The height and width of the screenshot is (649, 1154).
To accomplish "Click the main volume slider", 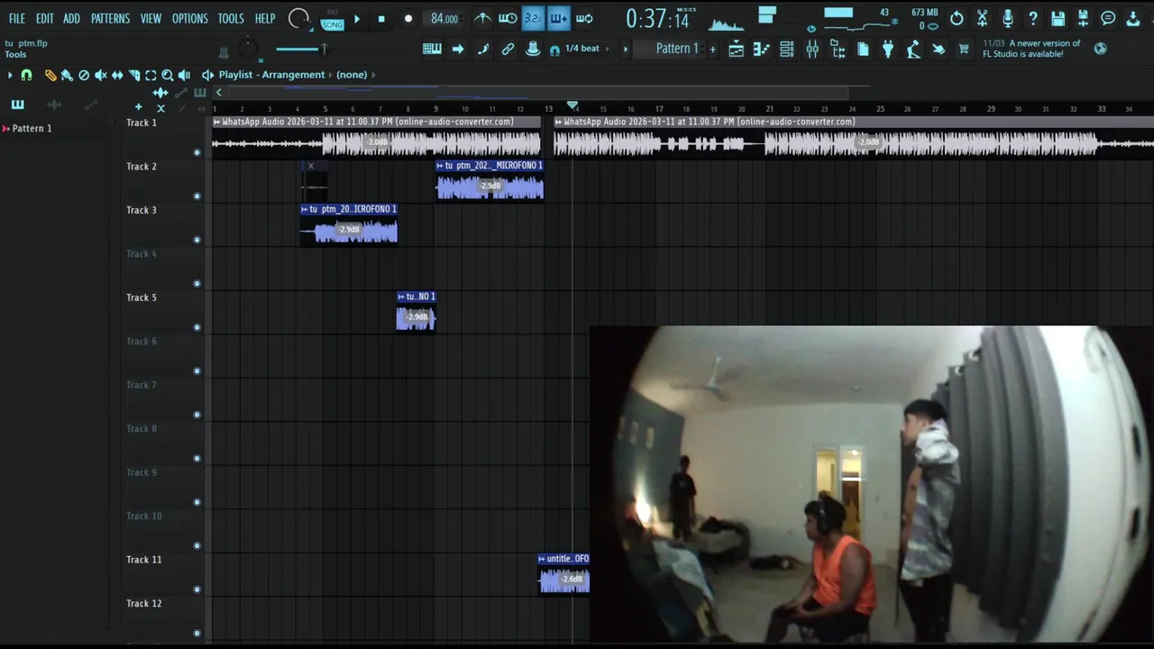I will click(x=302, y=49).
